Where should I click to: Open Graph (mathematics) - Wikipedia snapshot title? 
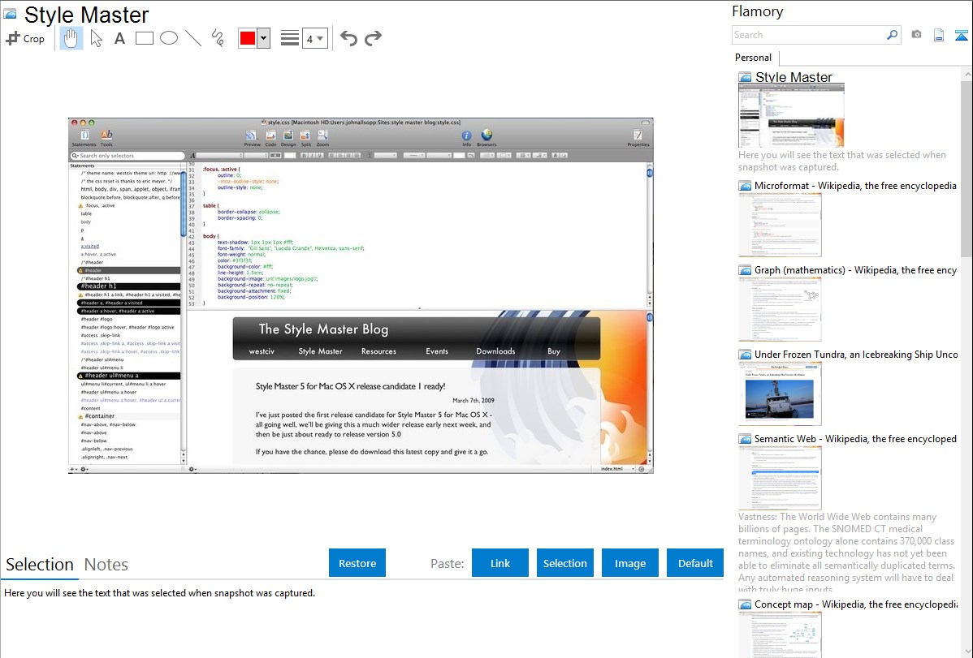click(x=855, y=270)
